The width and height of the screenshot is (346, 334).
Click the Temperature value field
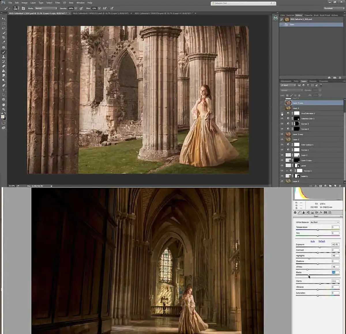(335, 227)
